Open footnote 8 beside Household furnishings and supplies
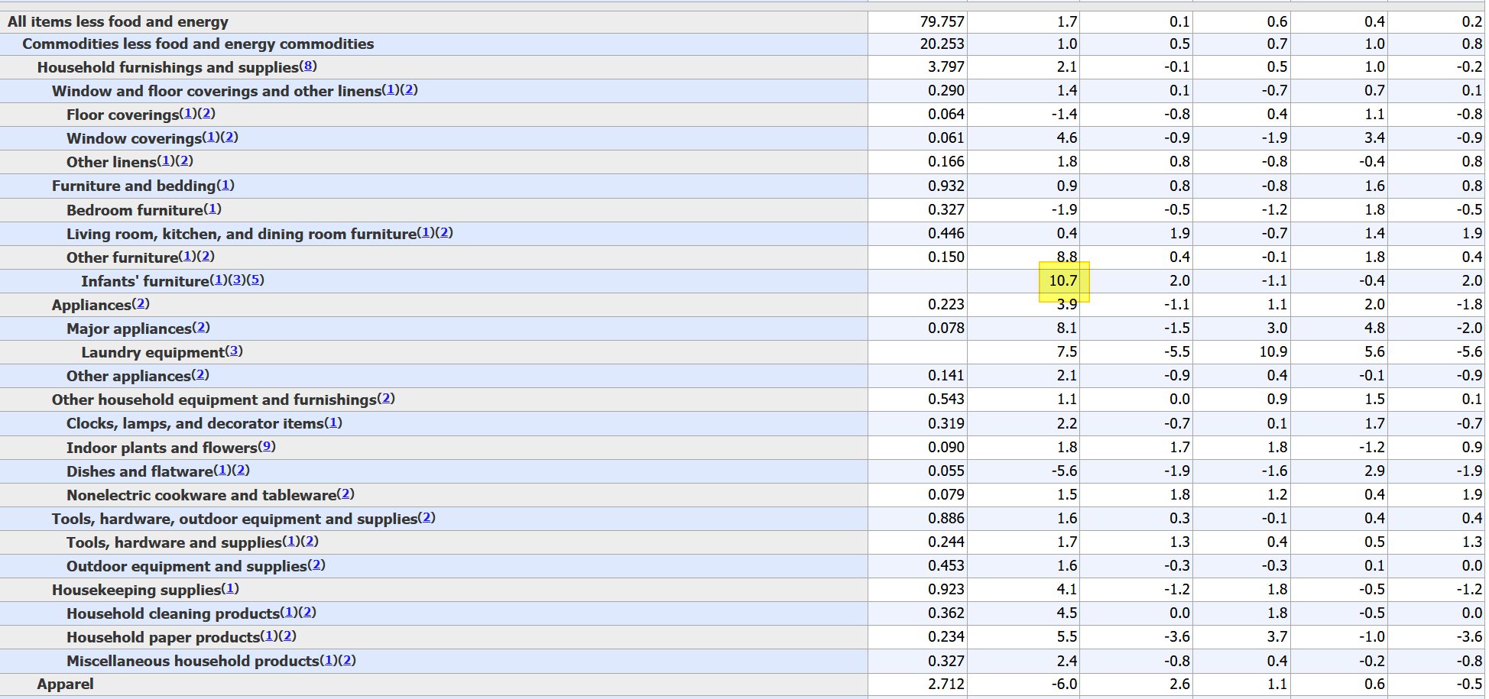This screenshot has height=699, width=1489. coord(308,66)
